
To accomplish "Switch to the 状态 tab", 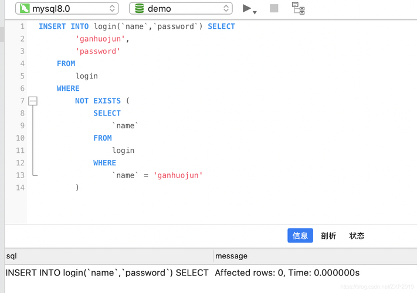I will click(357, 236).
